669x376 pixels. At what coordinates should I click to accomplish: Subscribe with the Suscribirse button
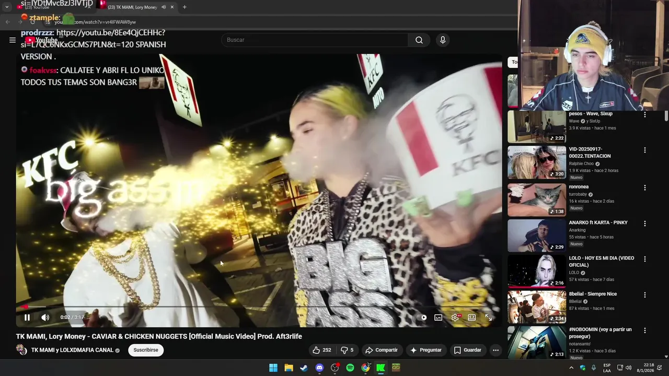click(146, 350)
